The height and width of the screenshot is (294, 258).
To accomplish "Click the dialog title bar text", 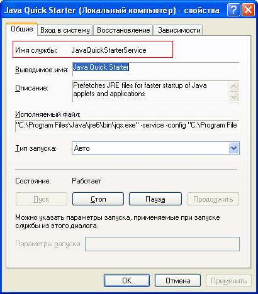I will 112,10.
